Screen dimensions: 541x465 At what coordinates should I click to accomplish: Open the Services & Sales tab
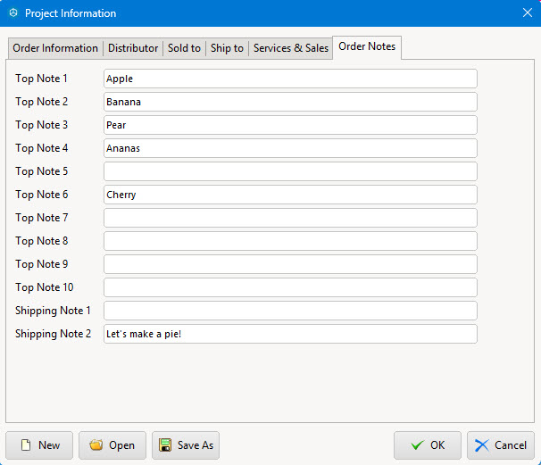coord(290,48)
